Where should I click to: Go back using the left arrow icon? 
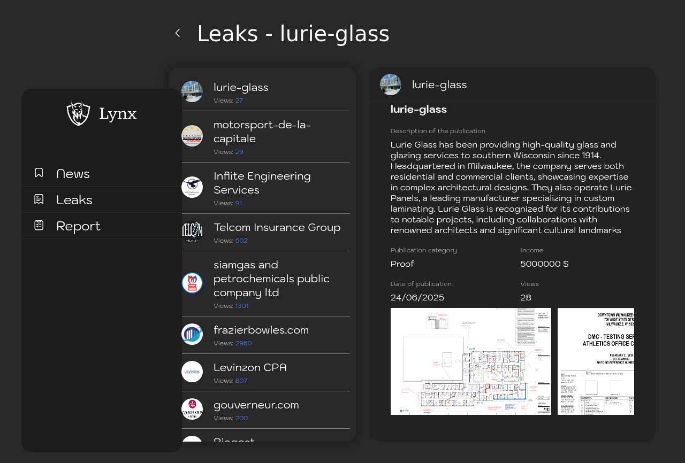coord(178,33)
